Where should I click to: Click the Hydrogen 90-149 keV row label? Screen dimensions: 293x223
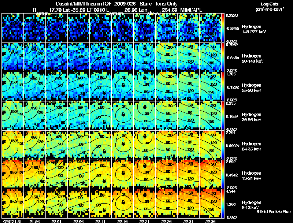pyautogui.click(x=252, y=59)
